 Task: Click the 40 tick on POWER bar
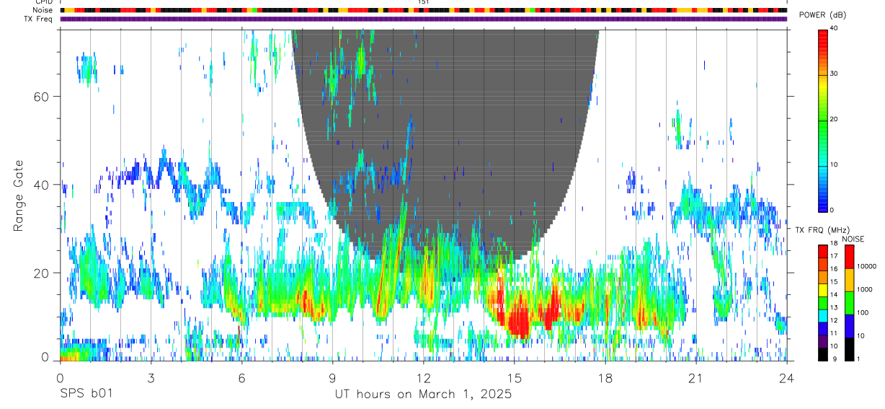835,28
